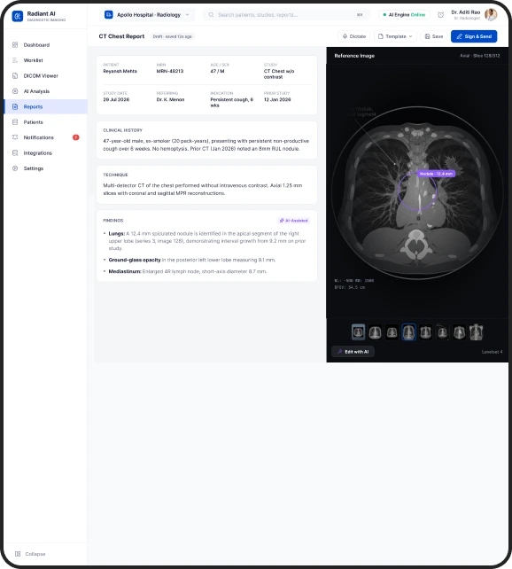Click the circular nodule marker on the CT image

point(417,191)
